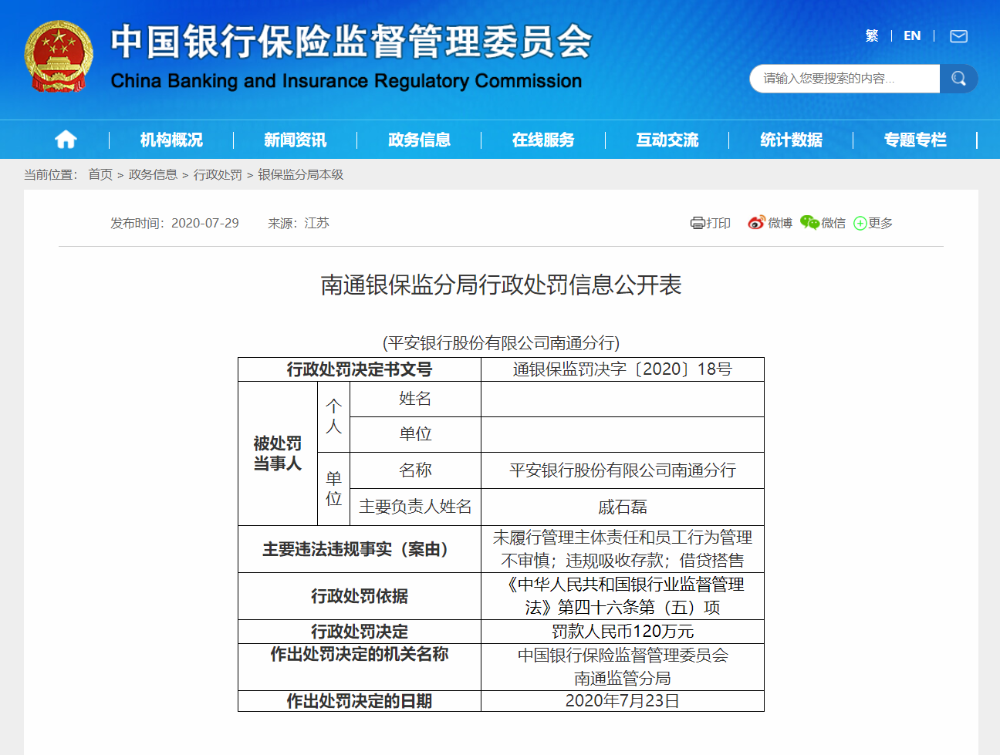
Task: Click the date cell 2020年7月23日
Action: click(x=623, y=701)
